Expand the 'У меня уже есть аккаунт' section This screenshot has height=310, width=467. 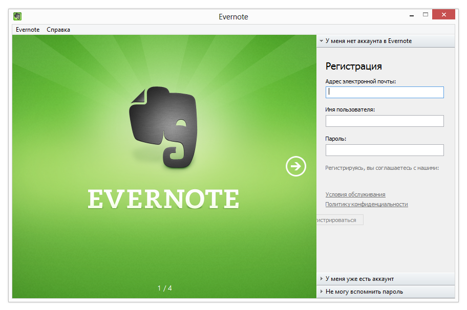386,279
